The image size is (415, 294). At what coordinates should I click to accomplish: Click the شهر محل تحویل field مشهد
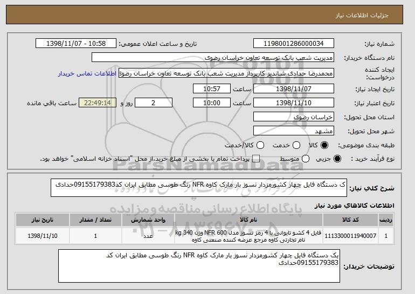pos(294,131)
